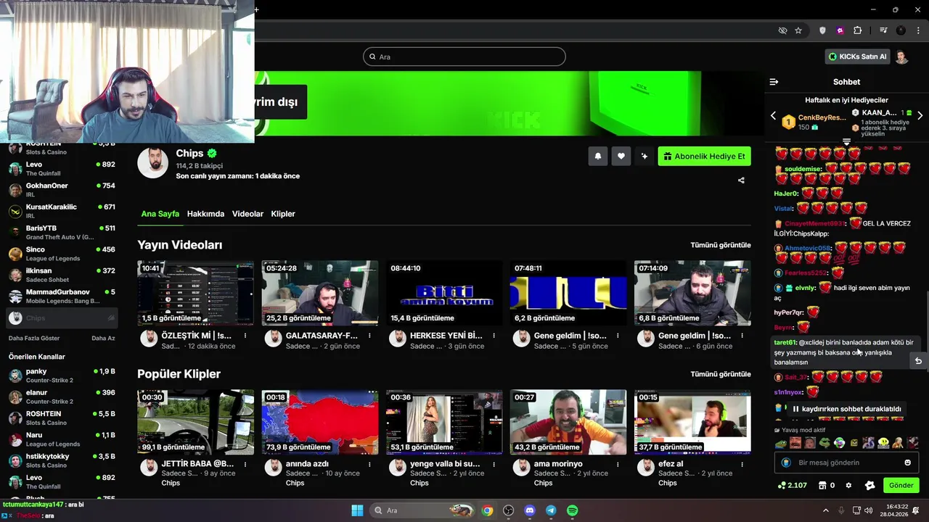Click in the Bir mesaj gönderin field

[846, 463]
